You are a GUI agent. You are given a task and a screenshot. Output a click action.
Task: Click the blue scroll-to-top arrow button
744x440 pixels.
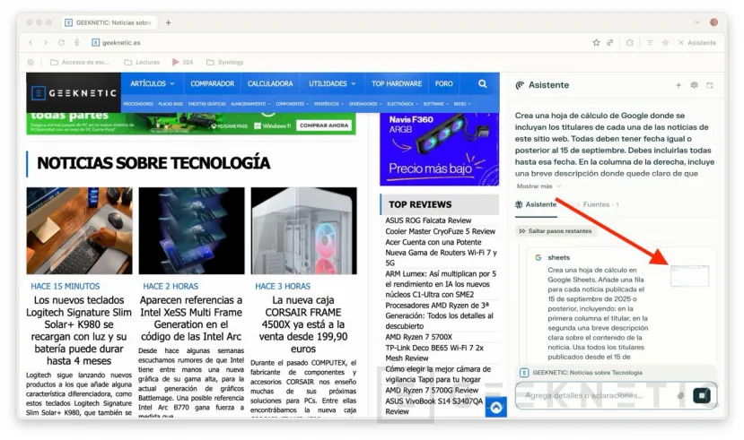(495, 408)
